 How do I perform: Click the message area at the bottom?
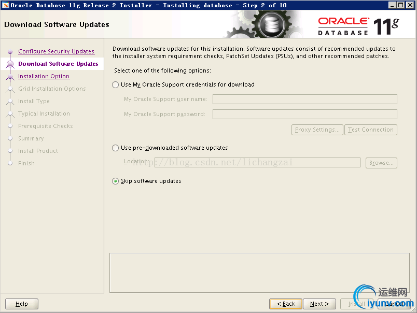coord(259,273)
